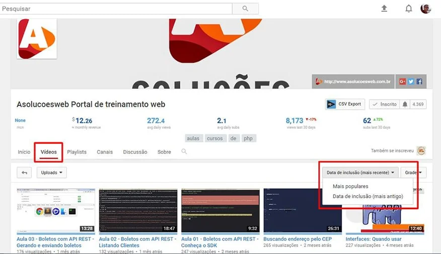Open the user account avatar
The width and height of the screenshot is (441, 254).
click(x=425, y=9)
